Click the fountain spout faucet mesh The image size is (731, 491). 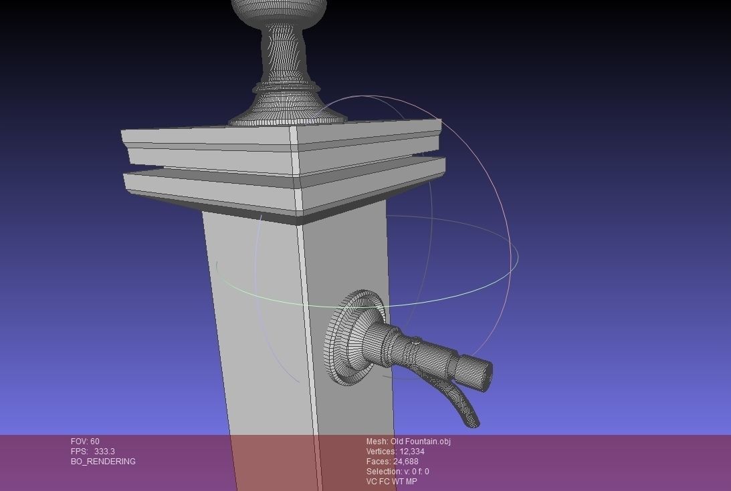tap(409, 357)
